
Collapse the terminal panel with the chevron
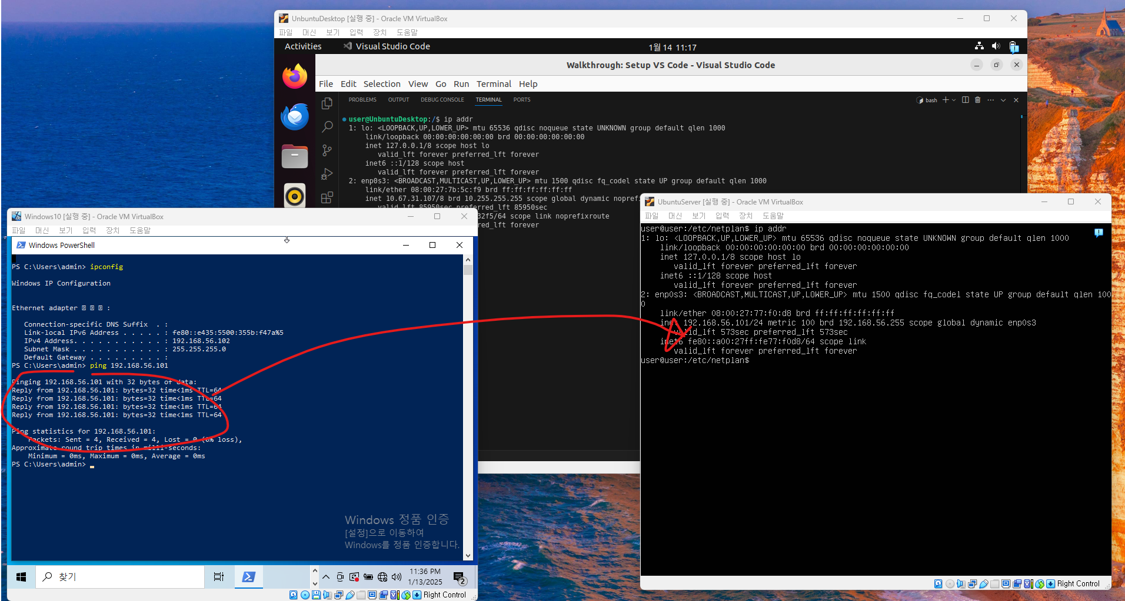click(x=1003, y=100)
